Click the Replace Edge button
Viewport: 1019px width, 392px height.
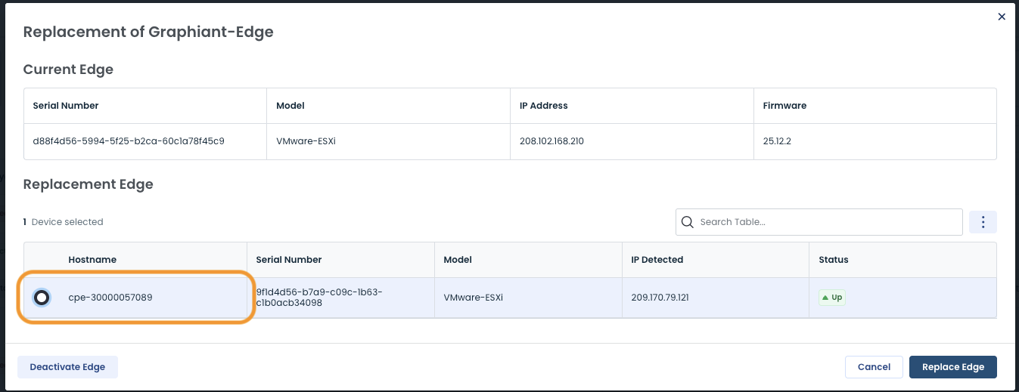[953, 367]
